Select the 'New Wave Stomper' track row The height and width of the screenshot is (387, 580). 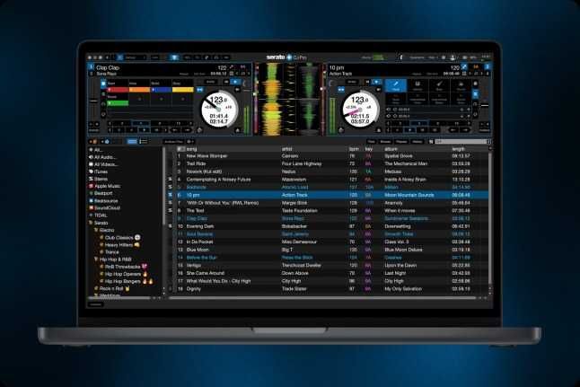pyautogui.click(x=329, y=156)
